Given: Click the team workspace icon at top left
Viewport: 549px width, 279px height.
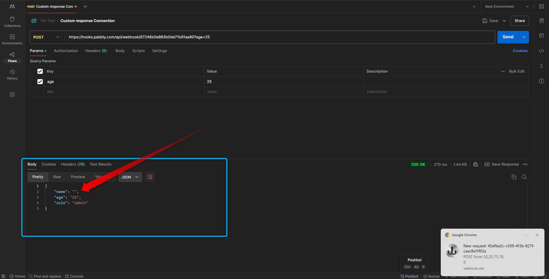Looking at the screenshot, I should pyautogui.click(x=12, y=6).
